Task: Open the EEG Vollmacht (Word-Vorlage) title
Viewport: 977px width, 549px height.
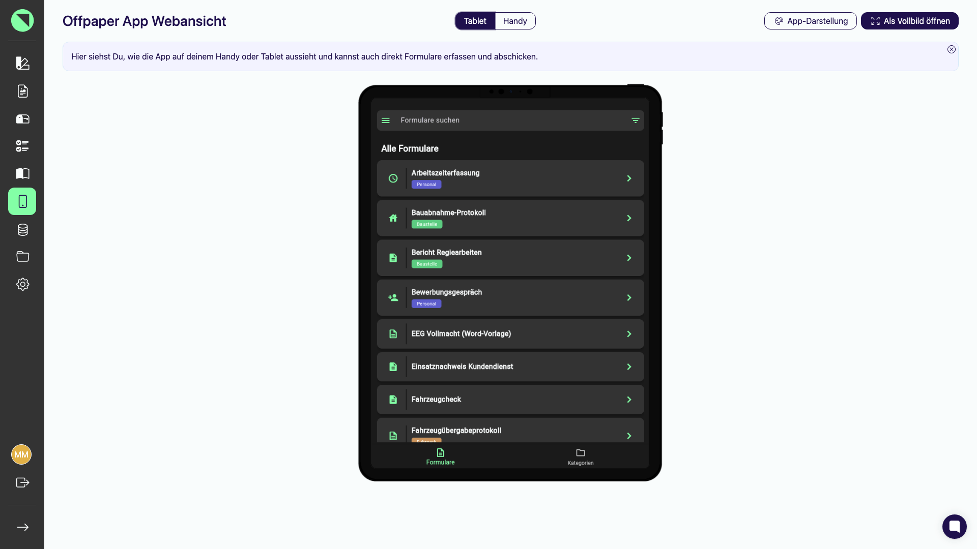Action: tap(461, 333)
